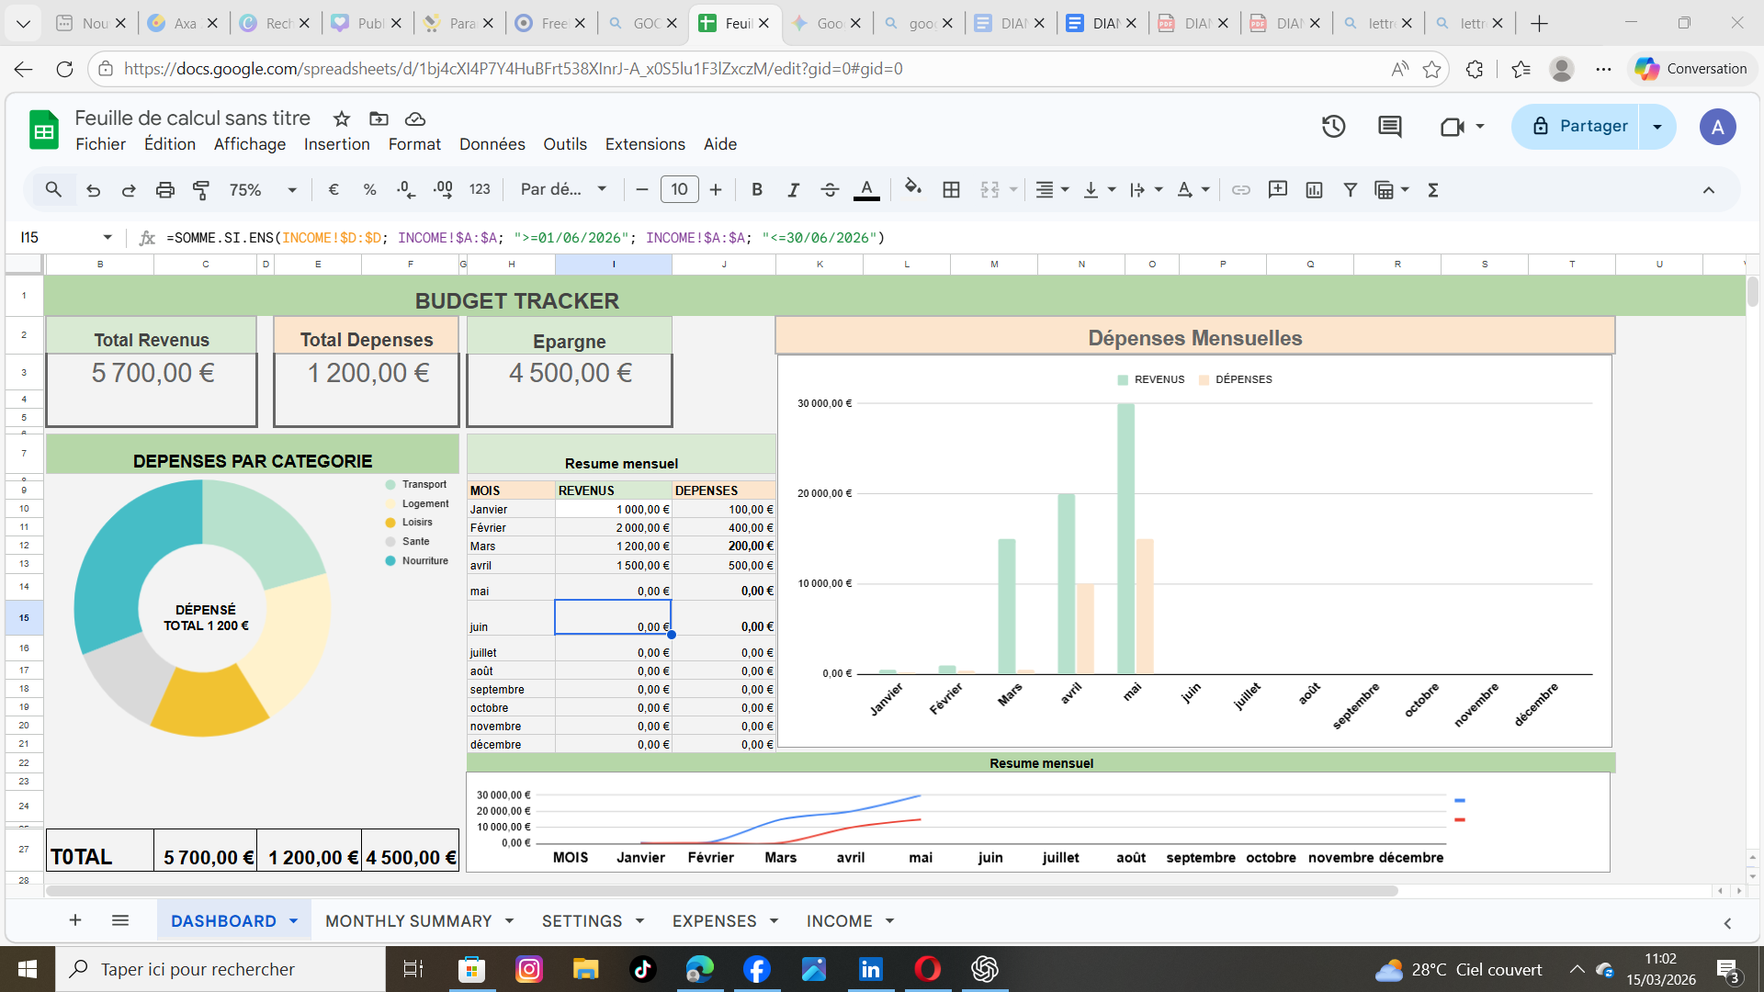Open the comments history icon
This screenshot has height=992, width=1764.
click(x=1389, y=127)
